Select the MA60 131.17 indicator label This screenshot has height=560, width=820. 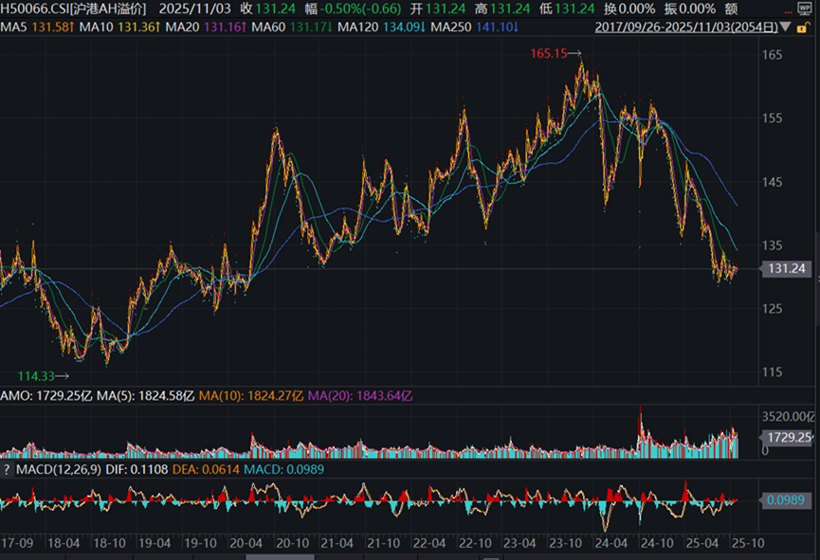point(292,27)
